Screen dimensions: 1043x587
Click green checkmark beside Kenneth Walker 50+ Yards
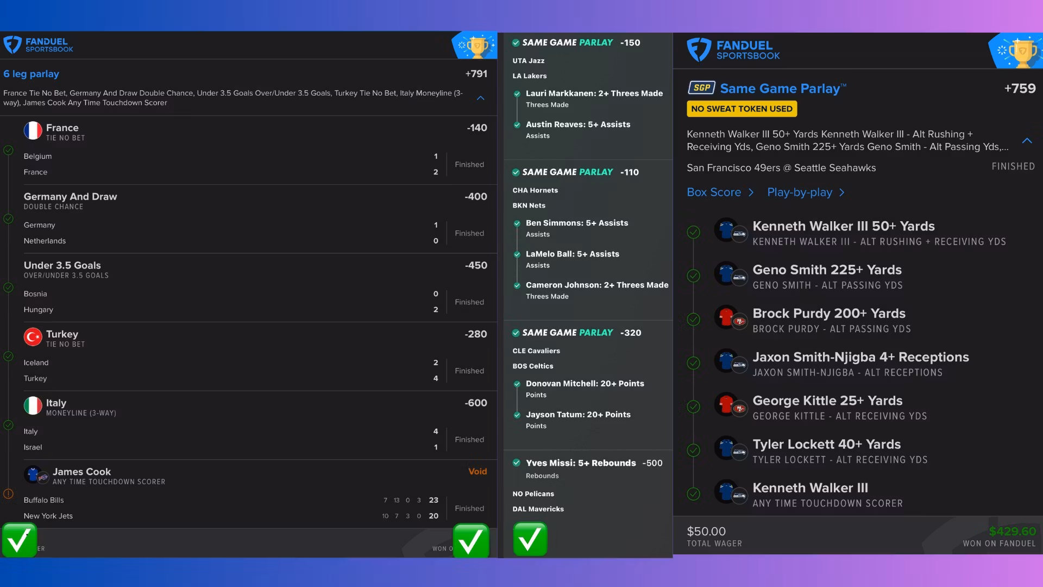point(693,233)
